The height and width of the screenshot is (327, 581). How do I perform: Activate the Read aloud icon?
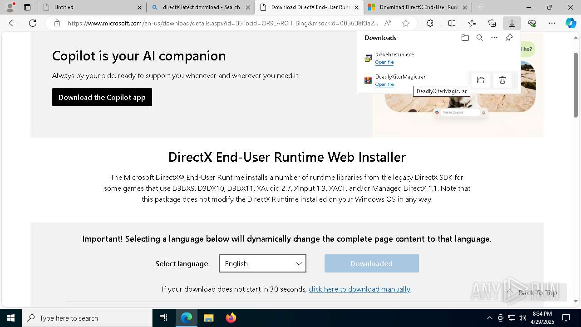(388, 23)
